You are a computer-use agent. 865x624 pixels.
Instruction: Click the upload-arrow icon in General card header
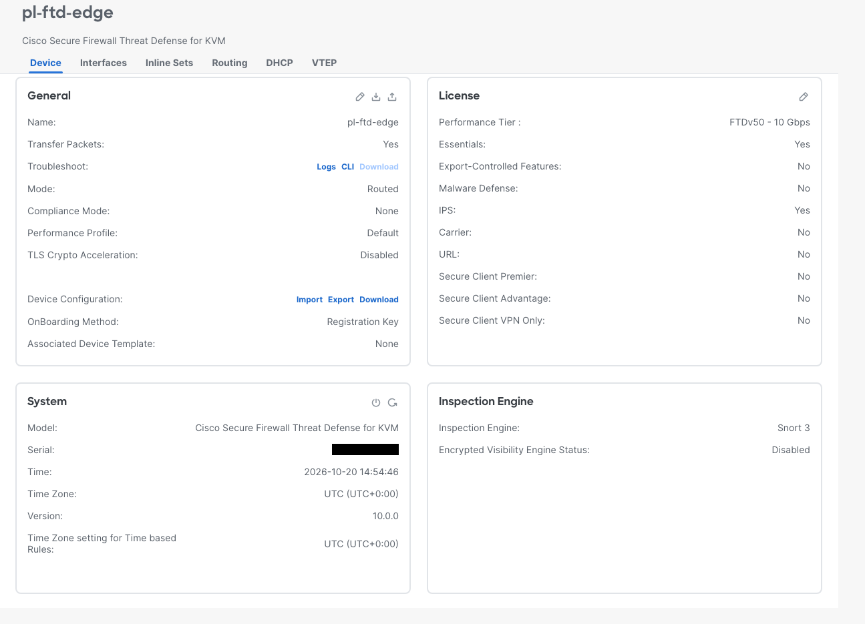point(392,97)
